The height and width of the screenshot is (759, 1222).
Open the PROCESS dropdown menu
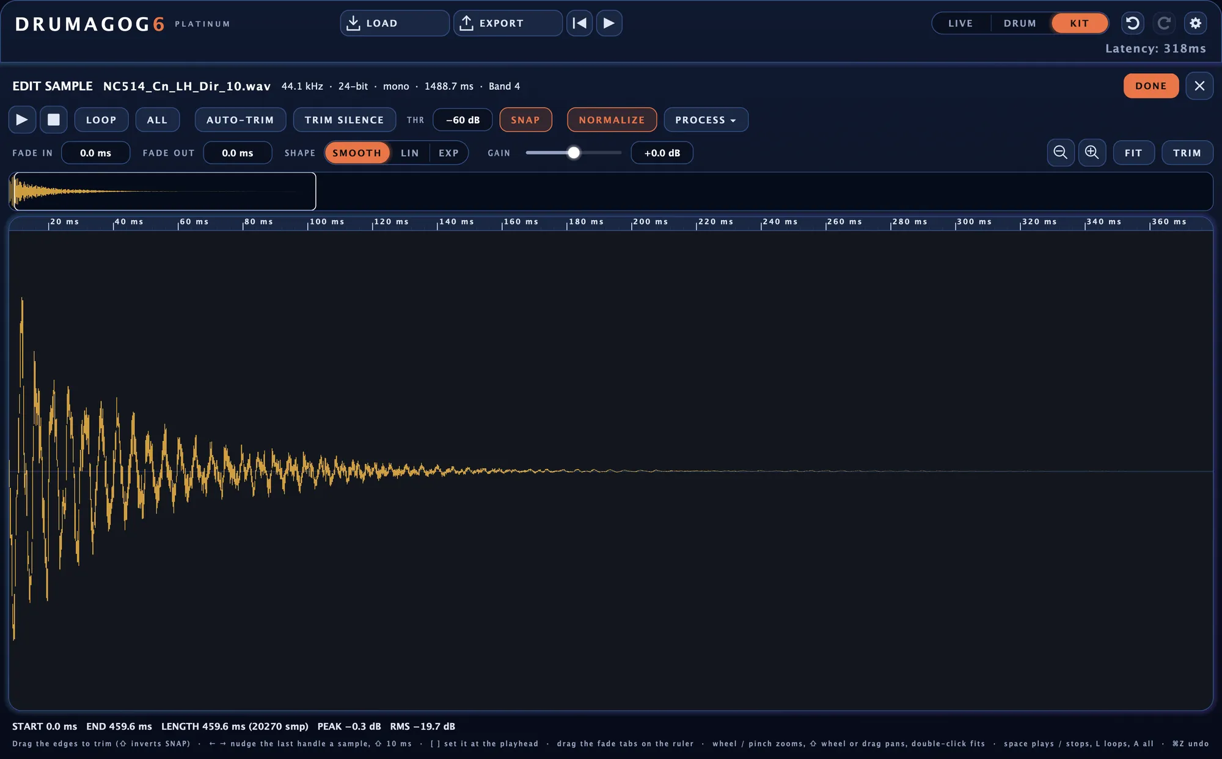pos(706,120)
